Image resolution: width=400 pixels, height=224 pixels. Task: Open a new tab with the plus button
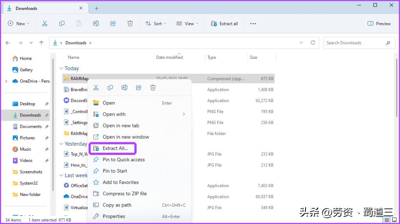coord(96,9)
